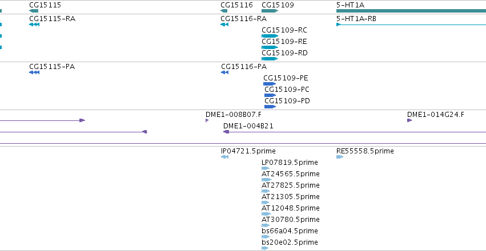This screenshot has height=251, width=486.
Task: Click the AT24565.5prime EST label
Action: point(291,174)
